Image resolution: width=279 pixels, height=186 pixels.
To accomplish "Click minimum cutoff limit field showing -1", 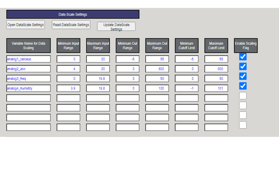I will click(187, 88).
